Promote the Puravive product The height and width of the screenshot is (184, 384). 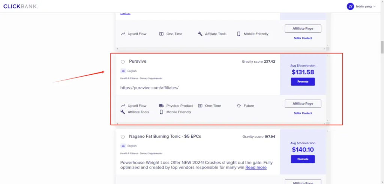[x=303, y=82]
